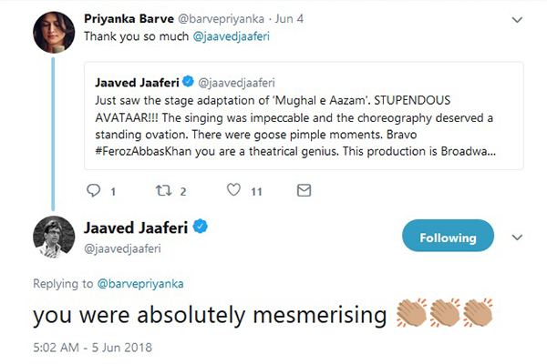Open dropdown chevron next to Following button
Image resolution: width=547 pixels, height=364 pixels.
coord(517,238)
